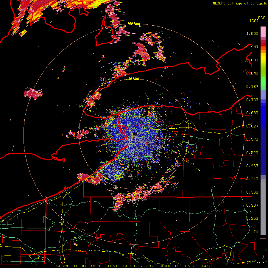Click the 50 NMI range ring label
The image size is (268, 268).
134,79
